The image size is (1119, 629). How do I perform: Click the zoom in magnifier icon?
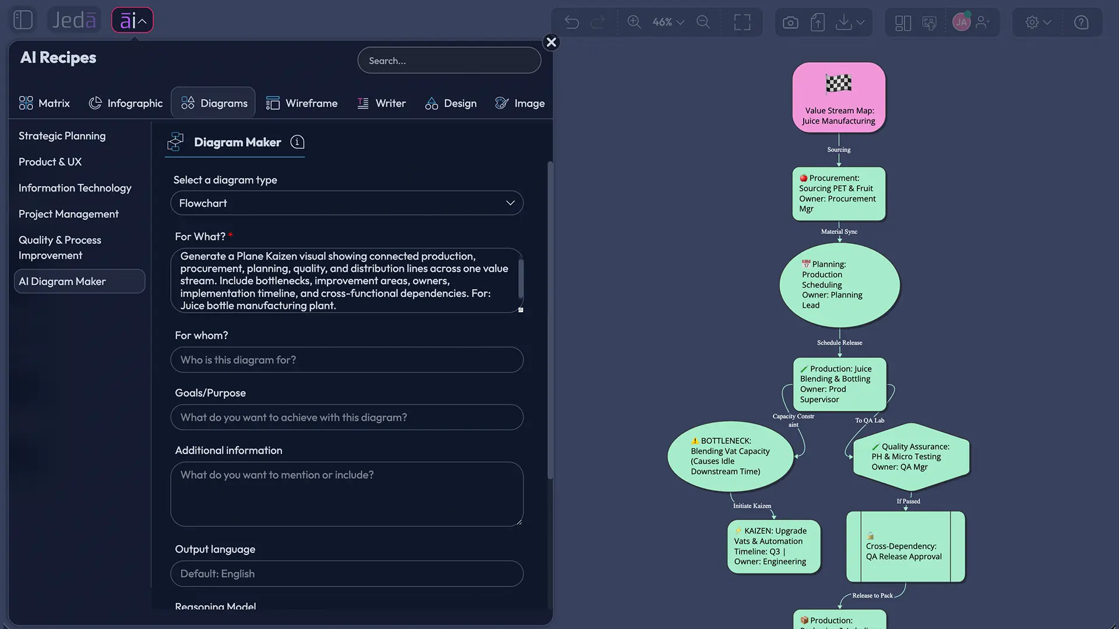pos(634,22)
